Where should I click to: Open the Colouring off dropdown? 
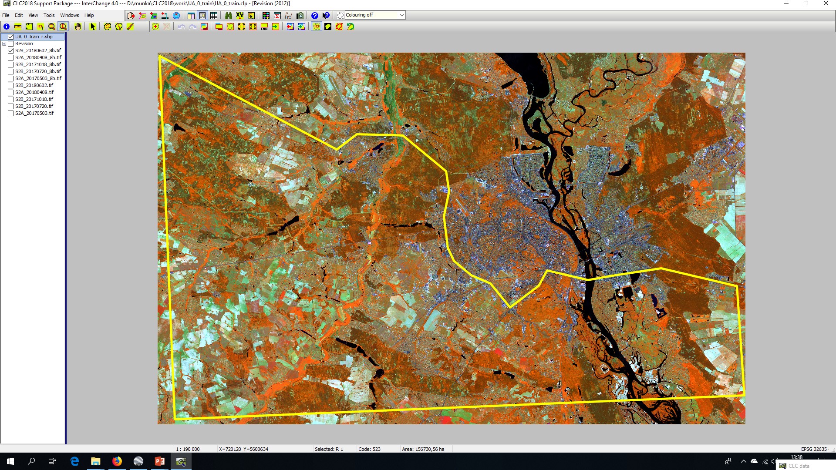pos(375,15)
